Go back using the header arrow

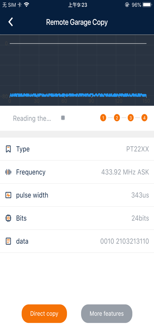(x=11, y=22)
